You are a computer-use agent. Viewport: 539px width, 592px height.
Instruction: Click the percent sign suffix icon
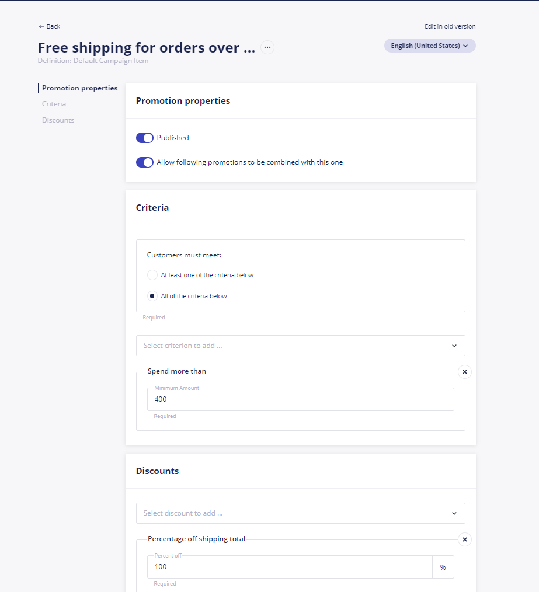click(x=443, y=567)
